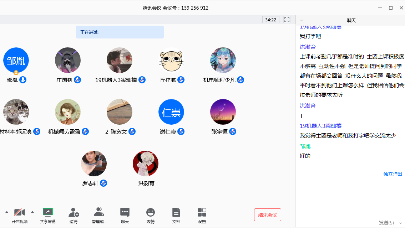Open the 设置 settings icon
This screenshot has width=405, height=228.
click(x=202, y=213)
